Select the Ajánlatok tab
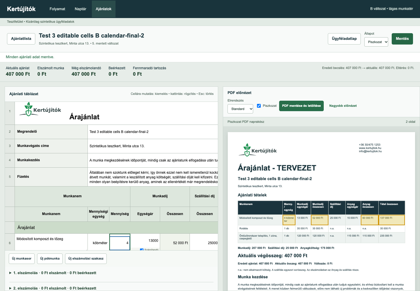 coord(104,9)
